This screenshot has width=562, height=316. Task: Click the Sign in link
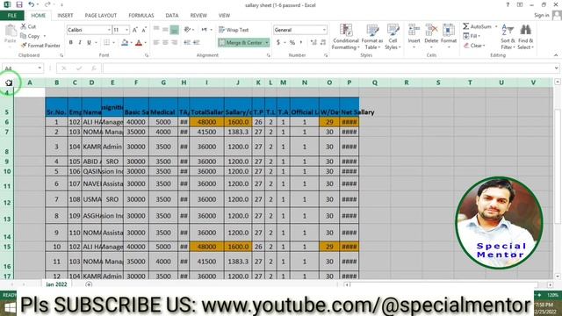542,15
